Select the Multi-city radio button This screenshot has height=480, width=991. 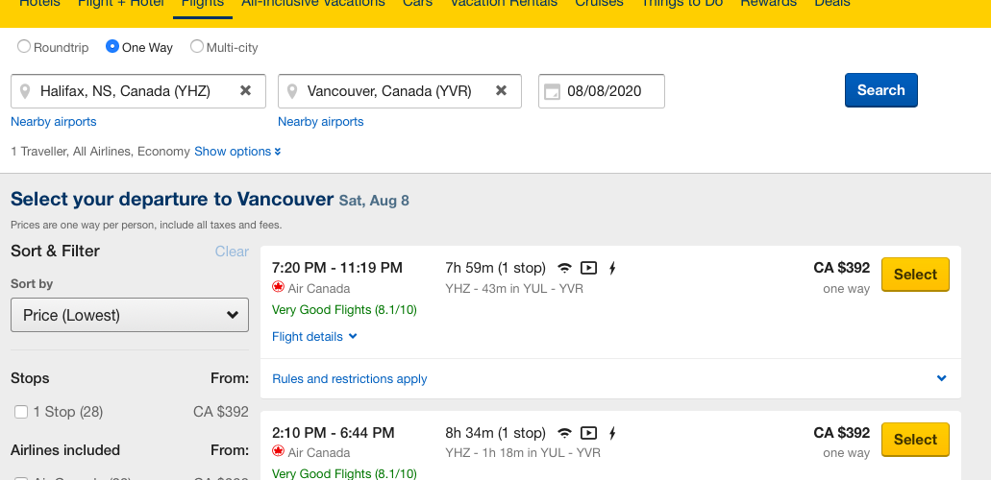[x=197, y=47]
